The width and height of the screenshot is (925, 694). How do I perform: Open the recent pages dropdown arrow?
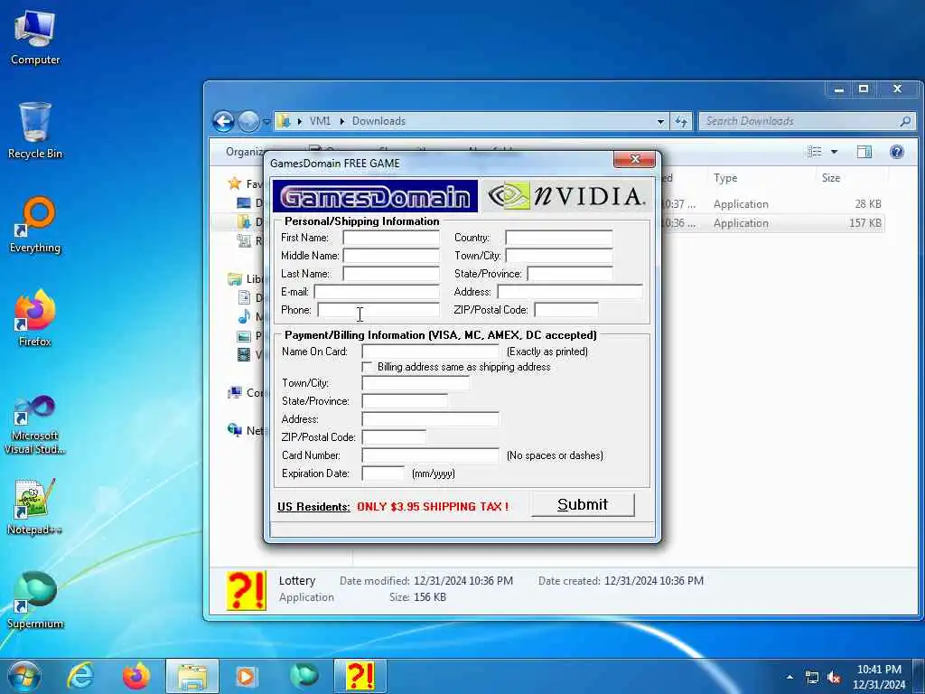point(266,122)
